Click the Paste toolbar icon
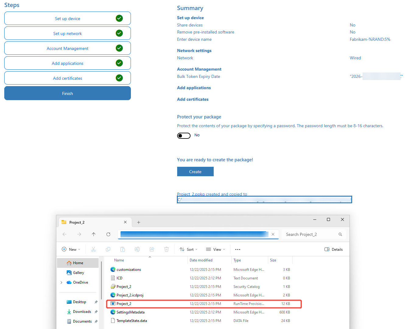The width and height of the screenshot is (414, 329). coord(123,249)
